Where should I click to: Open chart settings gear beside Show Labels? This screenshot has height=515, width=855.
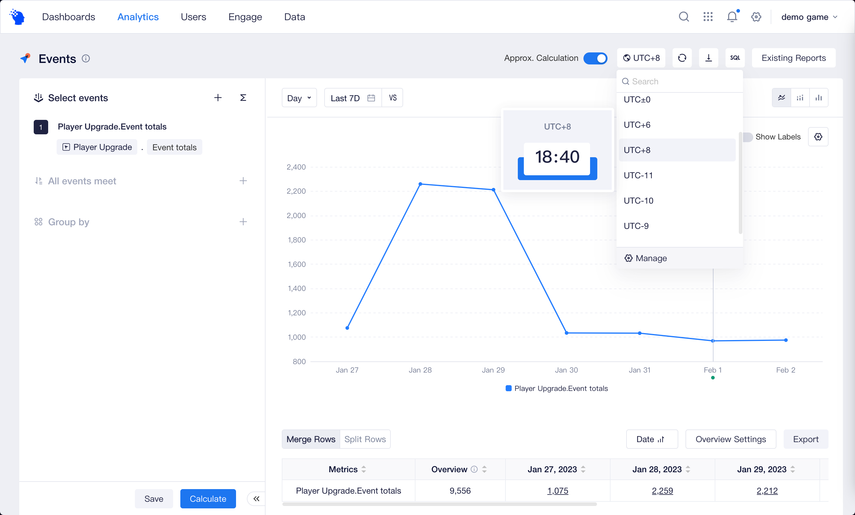818,137
